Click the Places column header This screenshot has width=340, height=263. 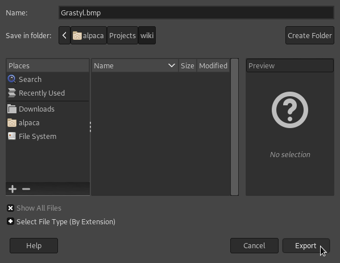[x=48, y=65]
